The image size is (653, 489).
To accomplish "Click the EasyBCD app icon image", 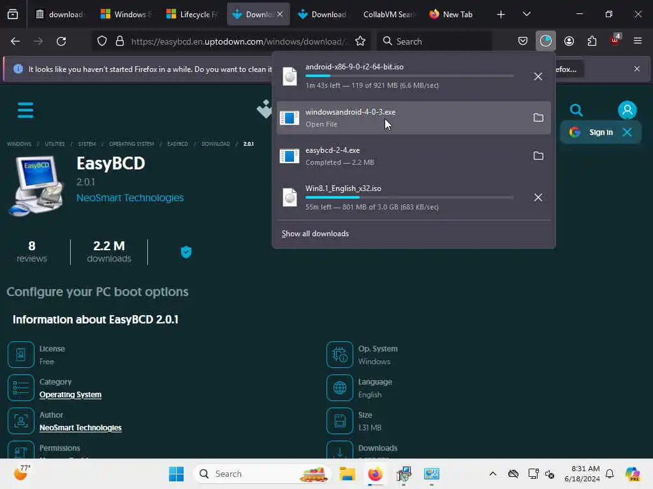I will [36, 186].
